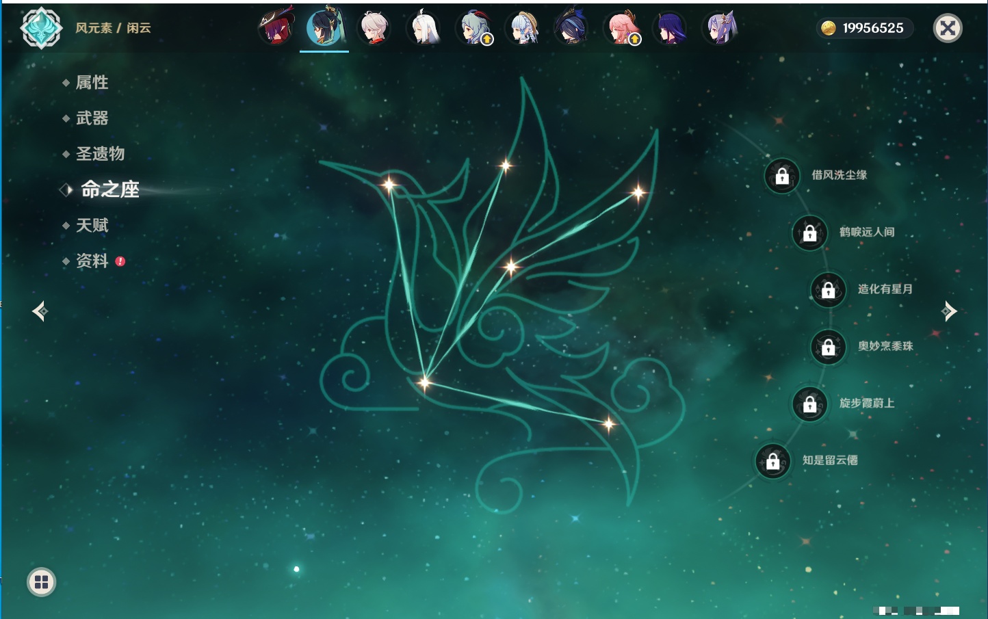Click the lock icon for 旋步霞蔚上

pyautogui.click(x=810, y=404)
